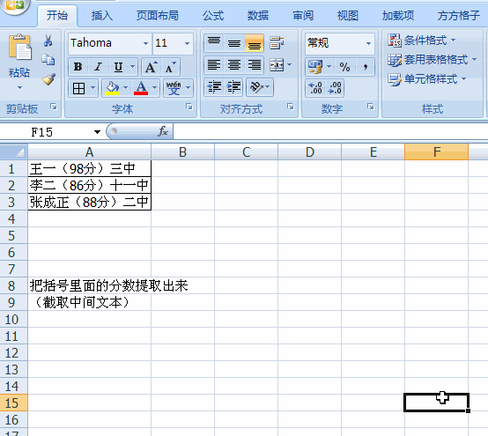This screenshot has width=488, height=436.
Task: Open merge cells dropdown arrow
Action: (x=290, y=65)
